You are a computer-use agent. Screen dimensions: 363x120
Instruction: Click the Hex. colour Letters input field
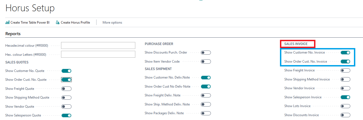click(x=98, y=54)
